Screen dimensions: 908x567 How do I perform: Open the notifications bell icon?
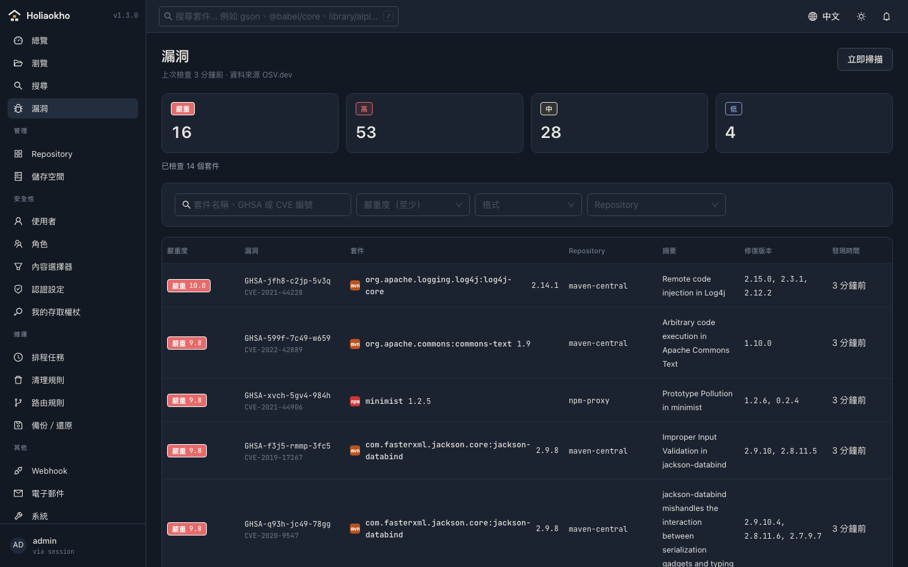887,16
